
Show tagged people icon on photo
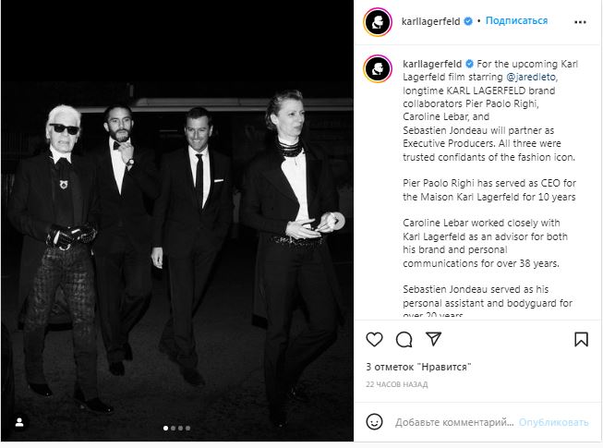click(x=19, y=423)
